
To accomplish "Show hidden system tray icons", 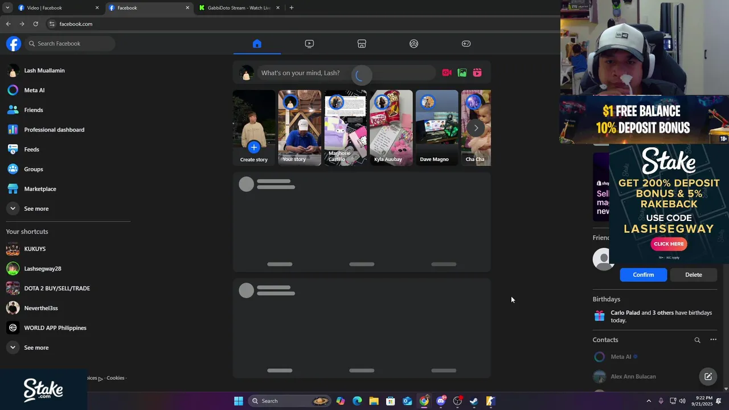I will click(648, 401).
